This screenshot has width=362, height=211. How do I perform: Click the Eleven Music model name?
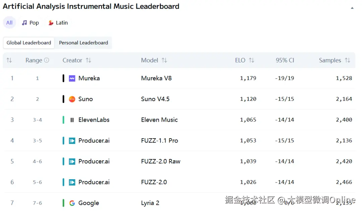tap(159, 120)
